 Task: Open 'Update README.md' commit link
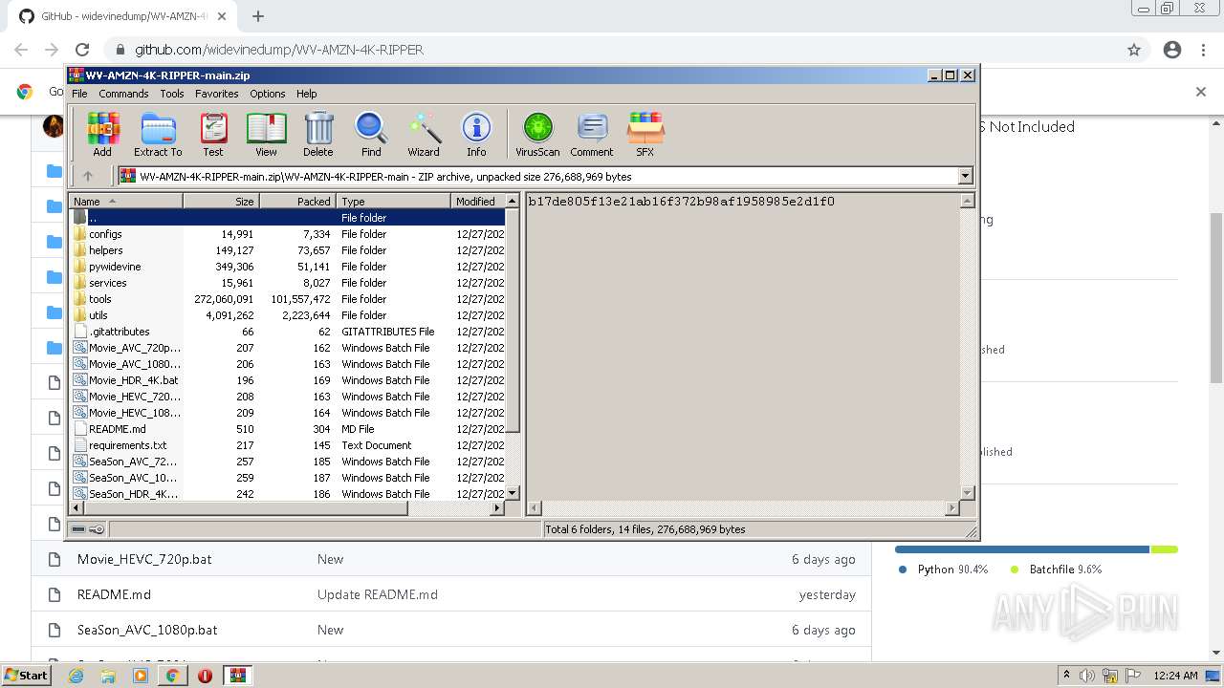(378, 594)
